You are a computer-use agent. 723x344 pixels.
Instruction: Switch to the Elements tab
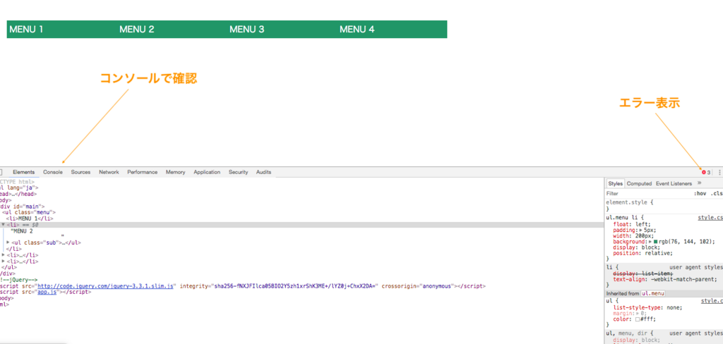point(23,172)
